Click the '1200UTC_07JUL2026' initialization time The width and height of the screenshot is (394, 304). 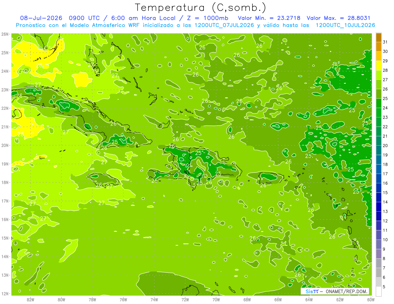point(224,25)
